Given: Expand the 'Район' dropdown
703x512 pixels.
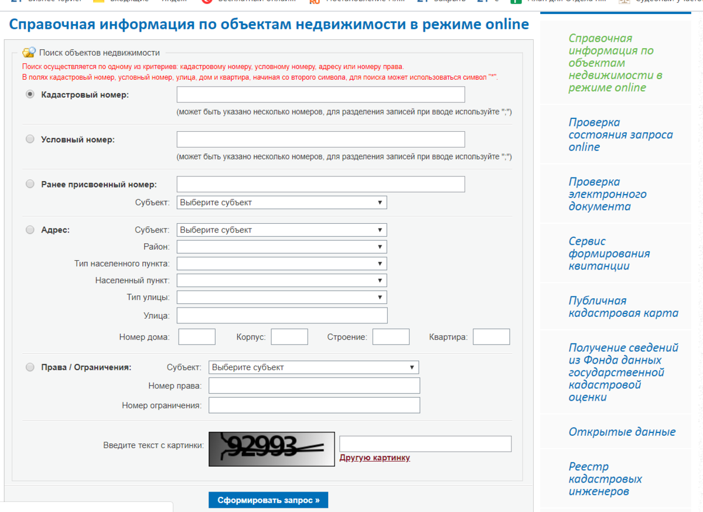Looking at the screenshot, I should (x=282, y=247).
